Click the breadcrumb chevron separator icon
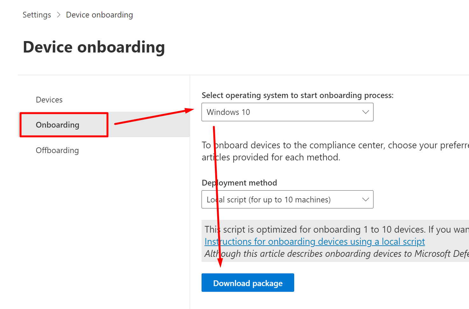Viewport: 469px width, 309px height. pos(59,15)
